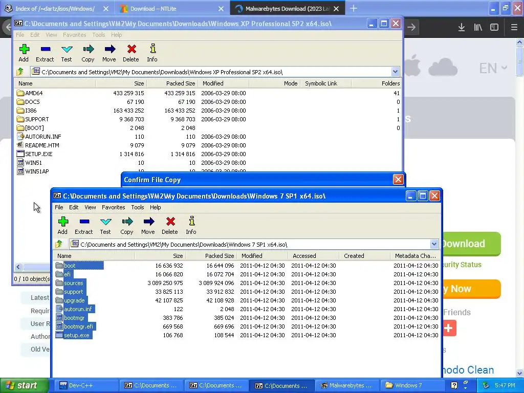
Task: Sort by Modified column in Windows 7 ISO window
Action: [262, 256]
